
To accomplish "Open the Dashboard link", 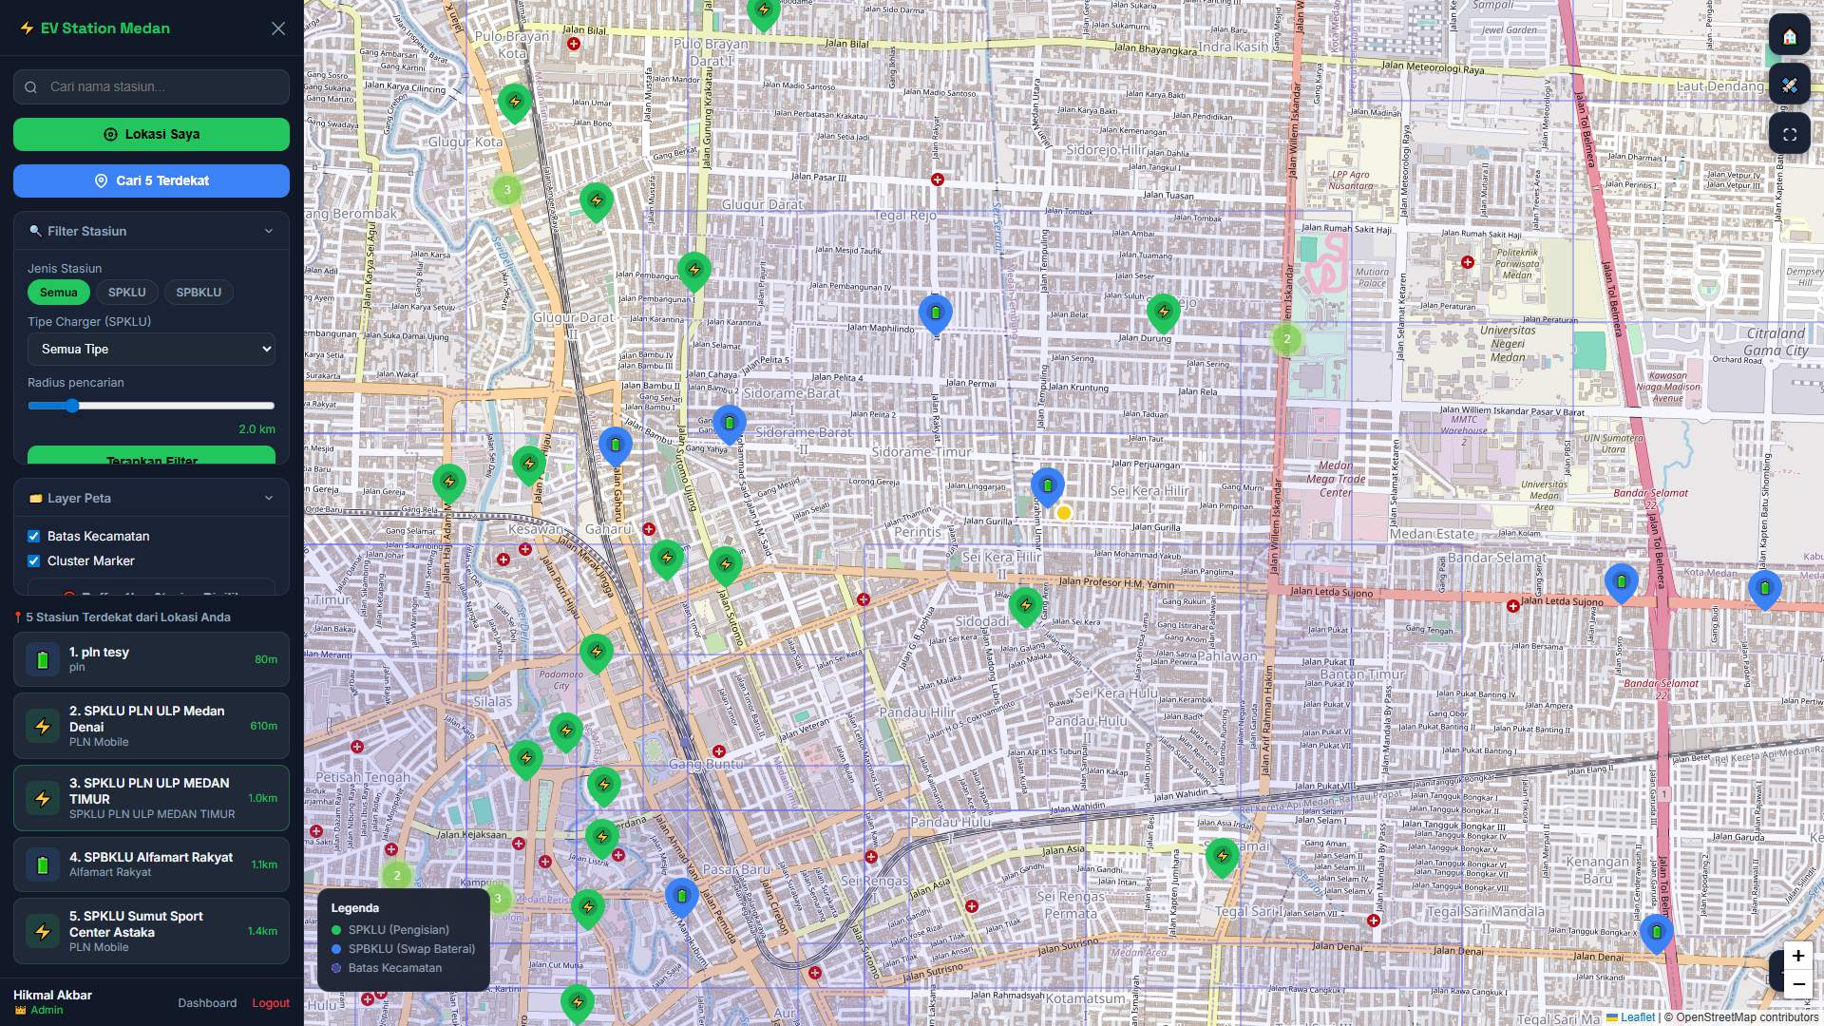I will (207, 1003).
